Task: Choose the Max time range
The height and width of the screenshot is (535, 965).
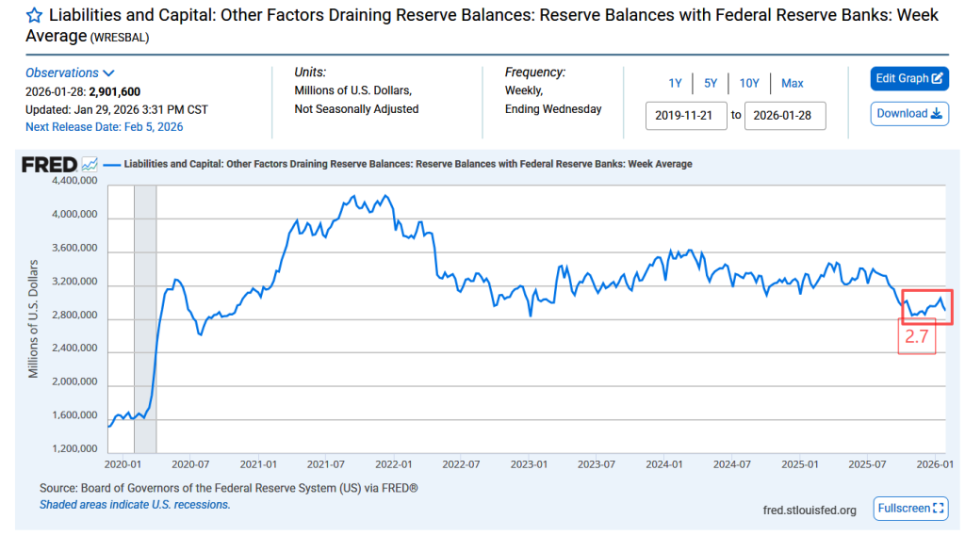Action: click(x=793, y=83)
